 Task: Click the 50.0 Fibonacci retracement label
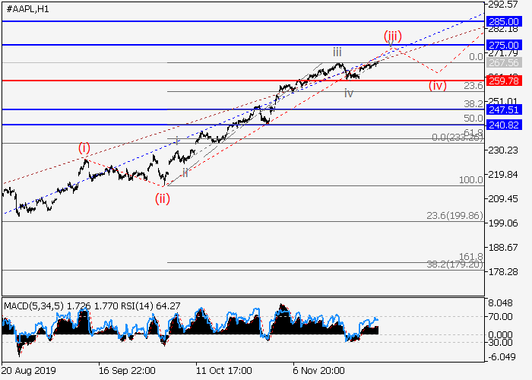[473, 119]
